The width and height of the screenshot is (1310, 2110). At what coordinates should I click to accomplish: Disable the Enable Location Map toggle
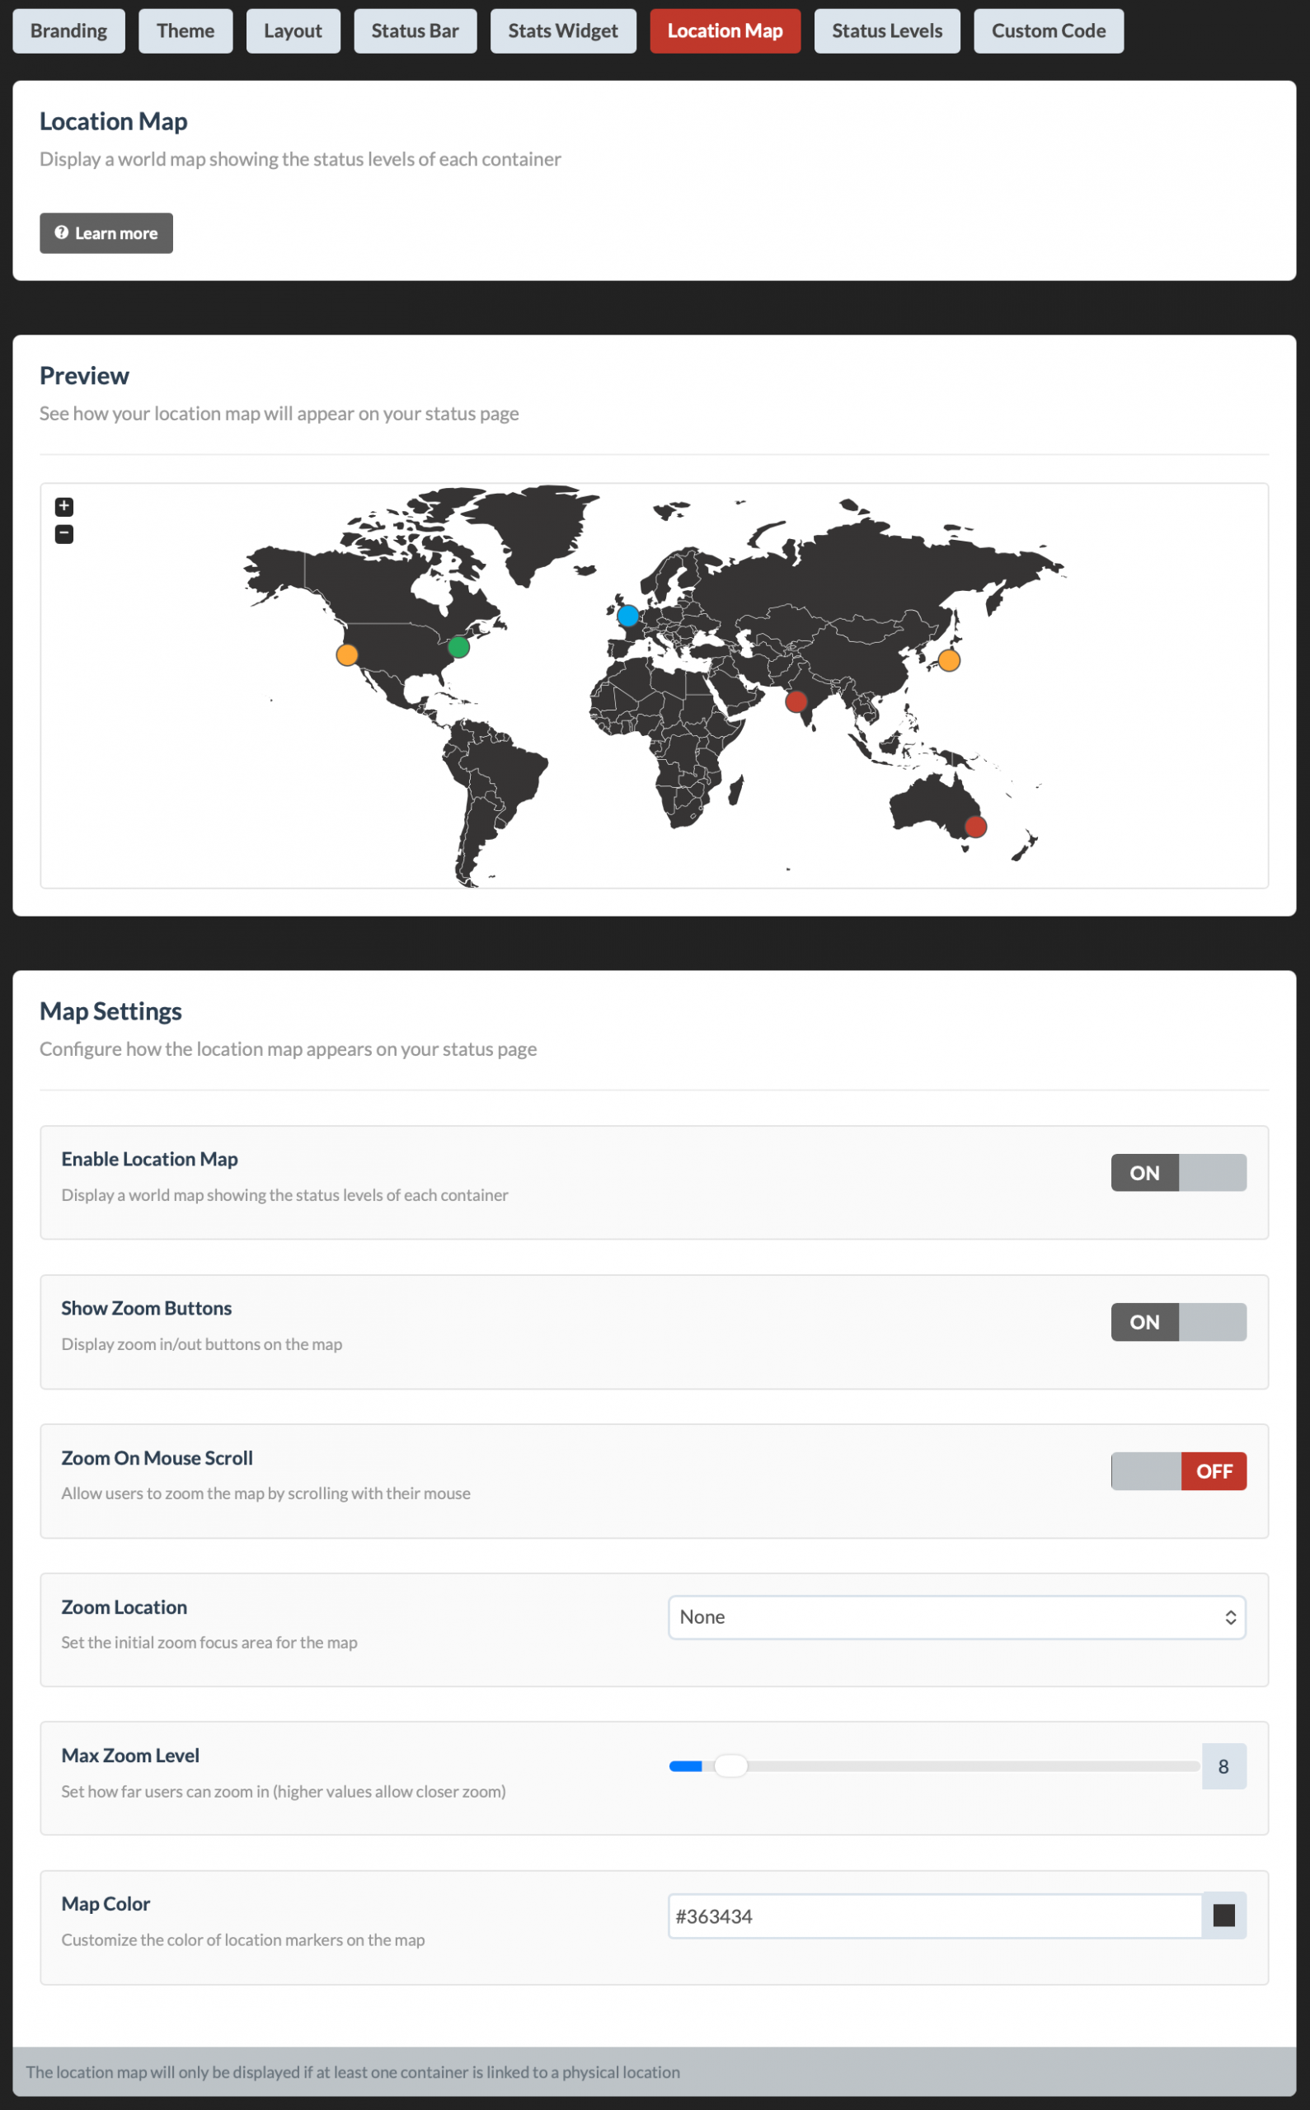tap(1177, 1173)
